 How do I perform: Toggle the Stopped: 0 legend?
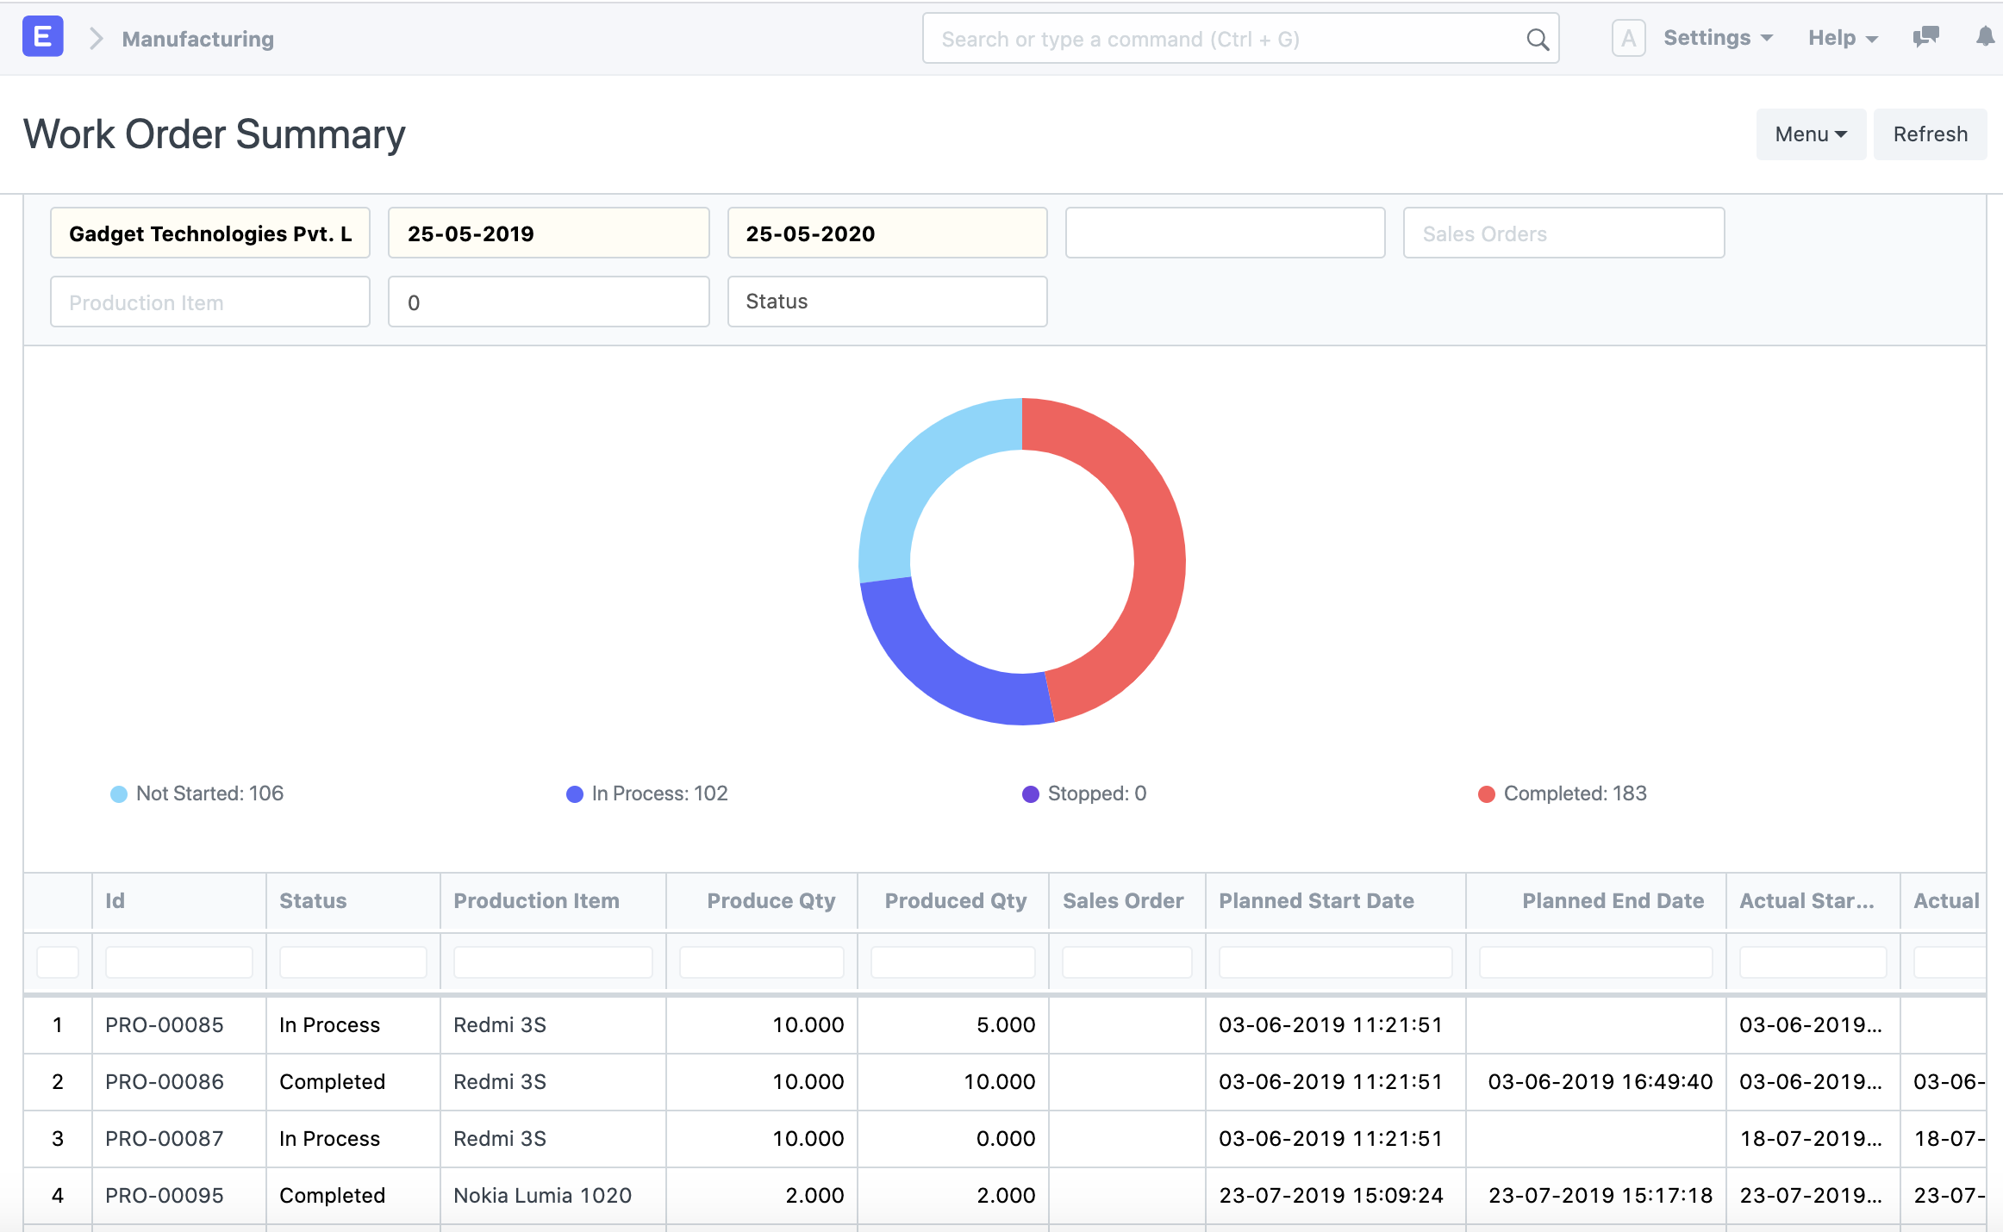coord(1084,793)
